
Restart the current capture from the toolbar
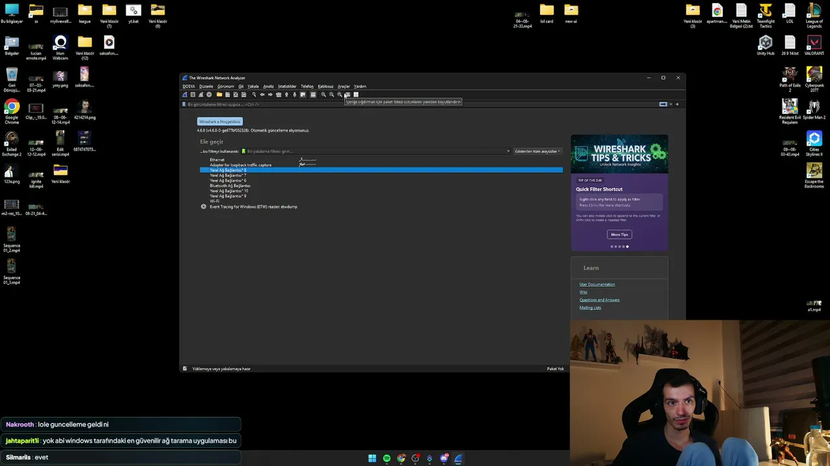[201, 94]
